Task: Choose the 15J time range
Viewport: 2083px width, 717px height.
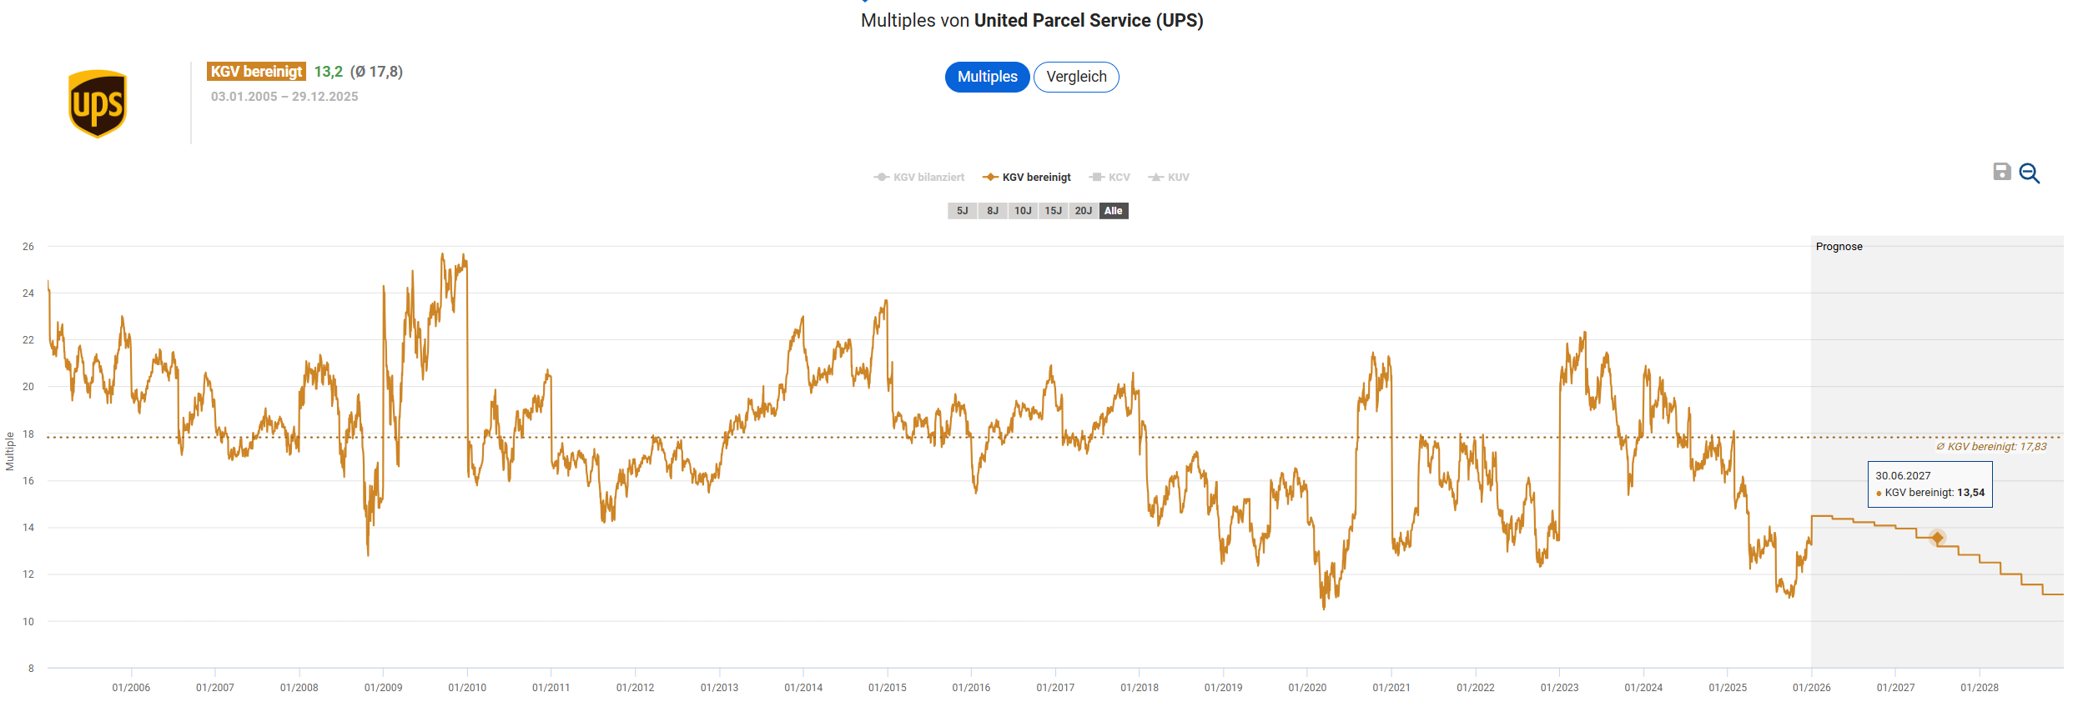Action: point(1054,211)
